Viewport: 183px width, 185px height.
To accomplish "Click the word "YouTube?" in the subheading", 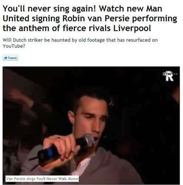I will coord(14,46).
